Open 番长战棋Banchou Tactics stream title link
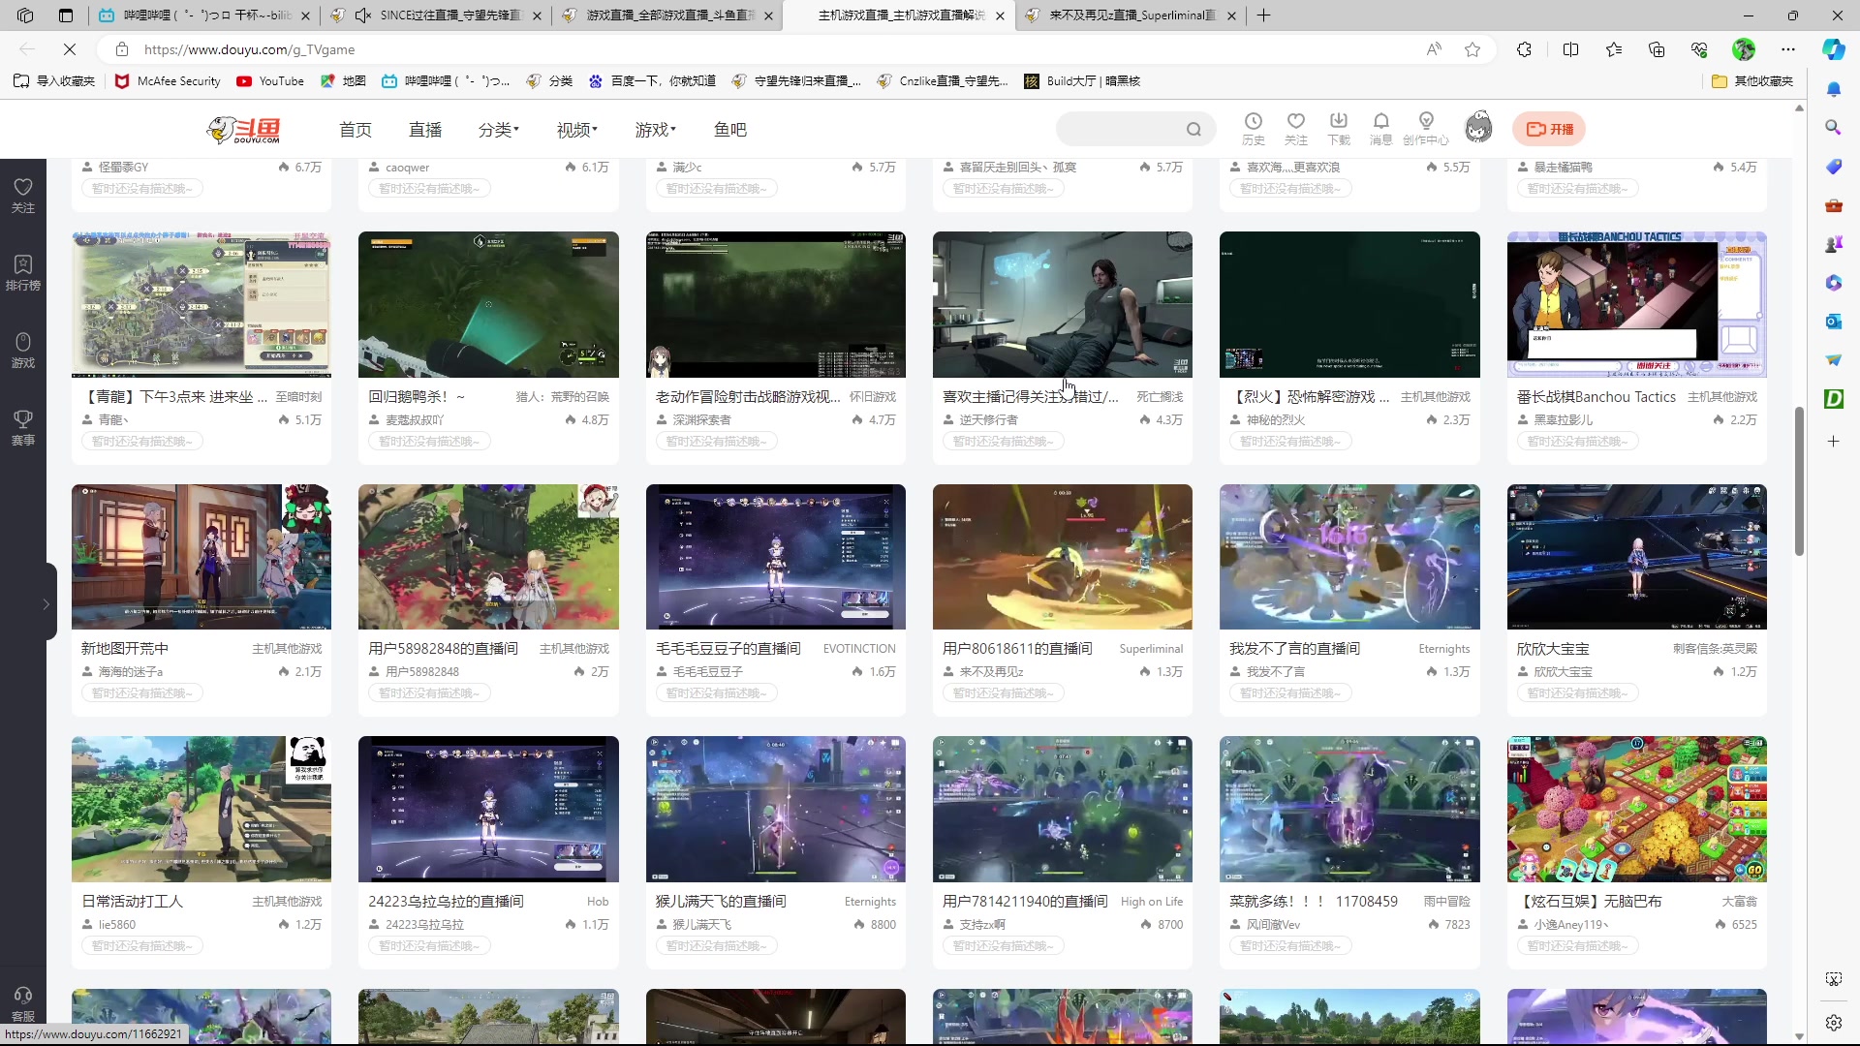 [x=1596, y=397]
